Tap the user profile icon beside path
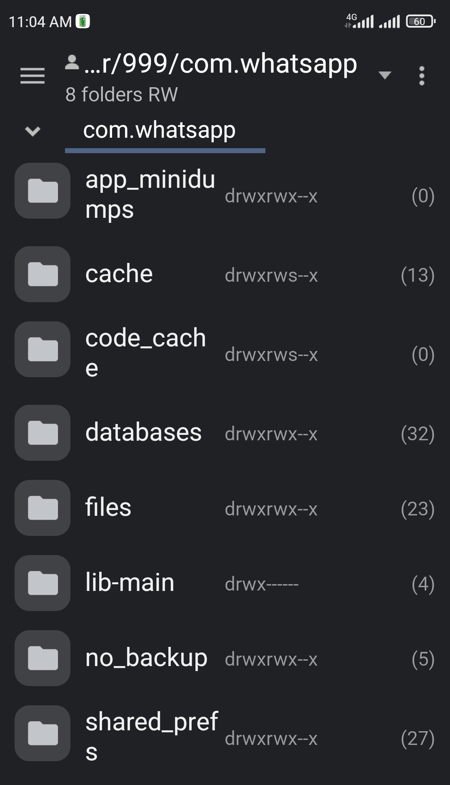450x785 pixels. pyautogui.click(x=72, y=63)
